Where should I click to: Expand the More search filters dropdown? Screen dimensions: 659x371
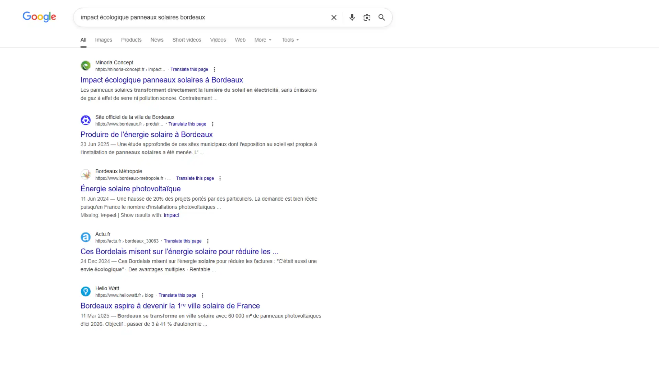coord(263,40)
